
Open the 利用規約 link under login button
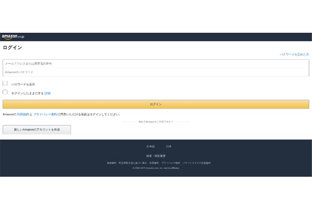click(23, 114)
